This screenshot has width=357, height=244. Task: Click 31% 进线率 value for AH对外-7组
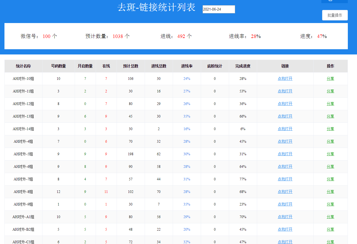pos(187,179)
